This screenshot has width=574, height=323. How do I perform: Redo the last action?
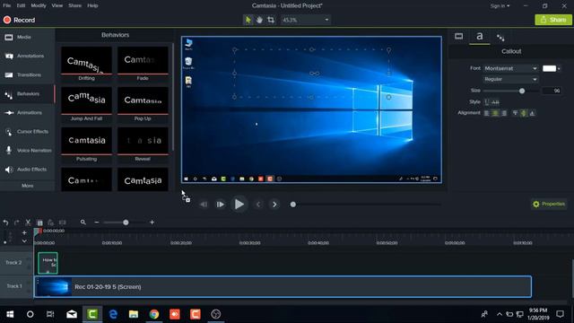[x=16, y=223]
